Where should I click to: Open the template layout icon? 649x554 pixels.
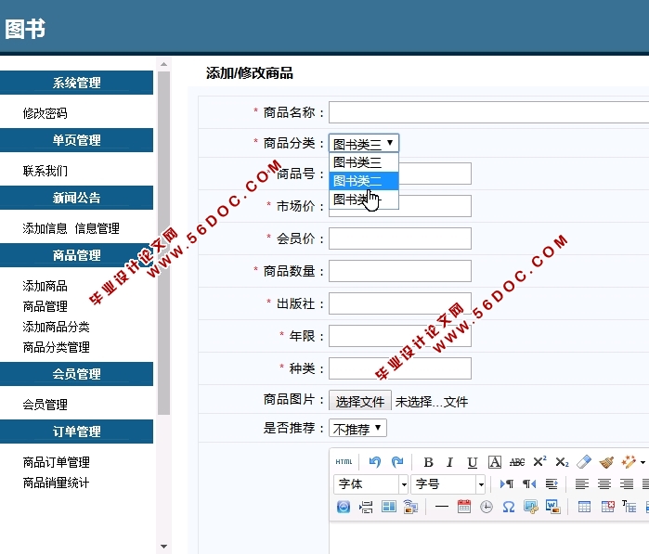point(389,507)
